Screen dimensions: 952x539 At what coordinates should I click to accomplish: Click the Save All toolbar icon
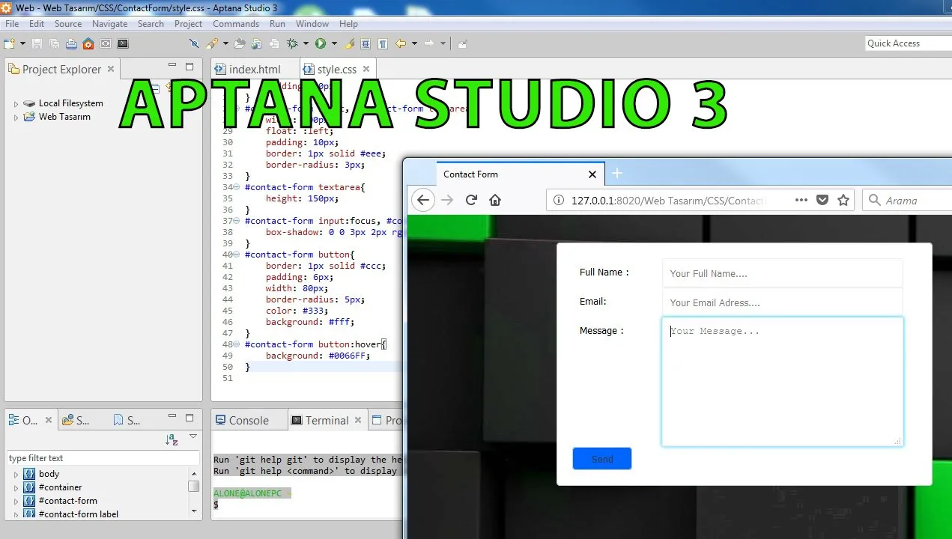[54, 44]
